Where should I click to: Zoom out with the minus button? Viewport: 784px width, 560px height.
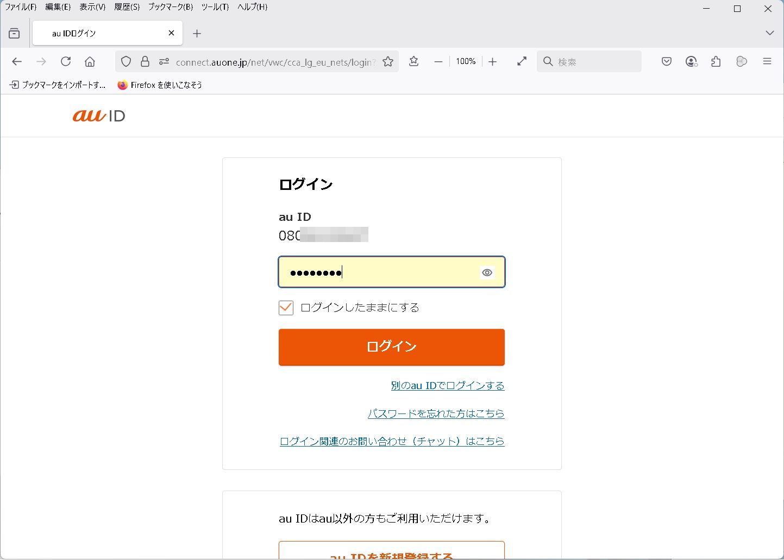[x=438, y=62]
